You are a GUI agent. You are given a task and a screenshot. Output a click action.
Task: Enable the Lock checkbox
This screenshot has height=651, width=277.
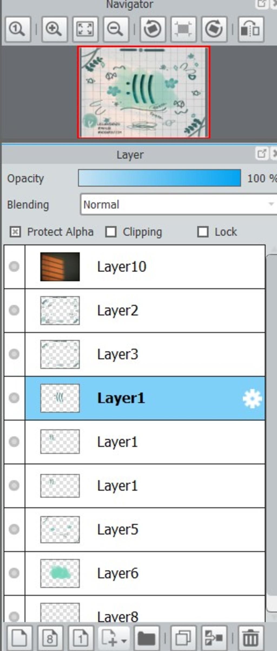(x=203, y=232)
